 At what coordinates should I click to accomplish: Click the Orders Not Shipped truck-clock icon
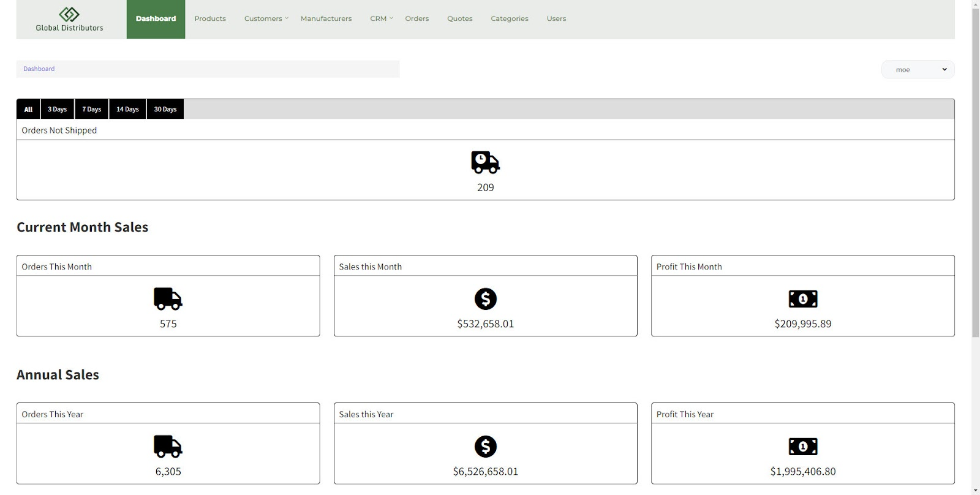coord(485,162)
